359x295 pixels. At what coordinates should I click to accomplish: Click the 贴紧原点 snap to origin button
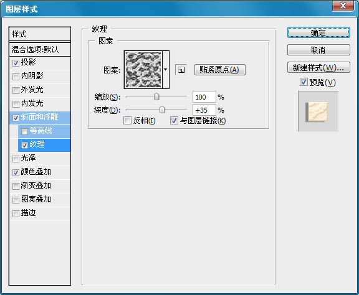tap(219, 70)
